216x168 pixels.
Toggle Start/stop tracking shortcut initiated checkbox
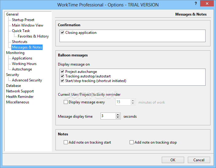click(63, 80)
